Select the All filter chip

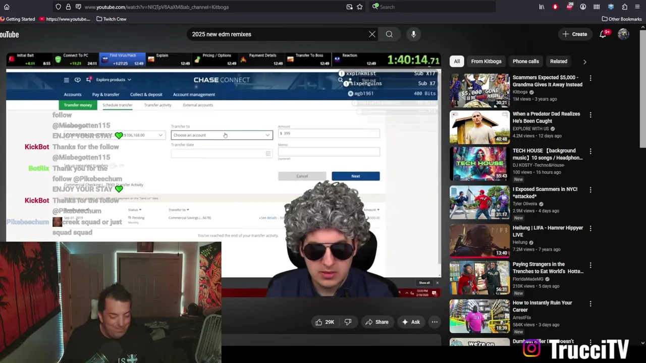click(457, 62)
